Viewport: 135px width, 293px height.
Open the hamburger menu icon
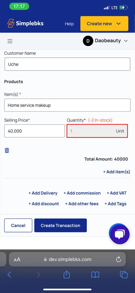[10, 41]
